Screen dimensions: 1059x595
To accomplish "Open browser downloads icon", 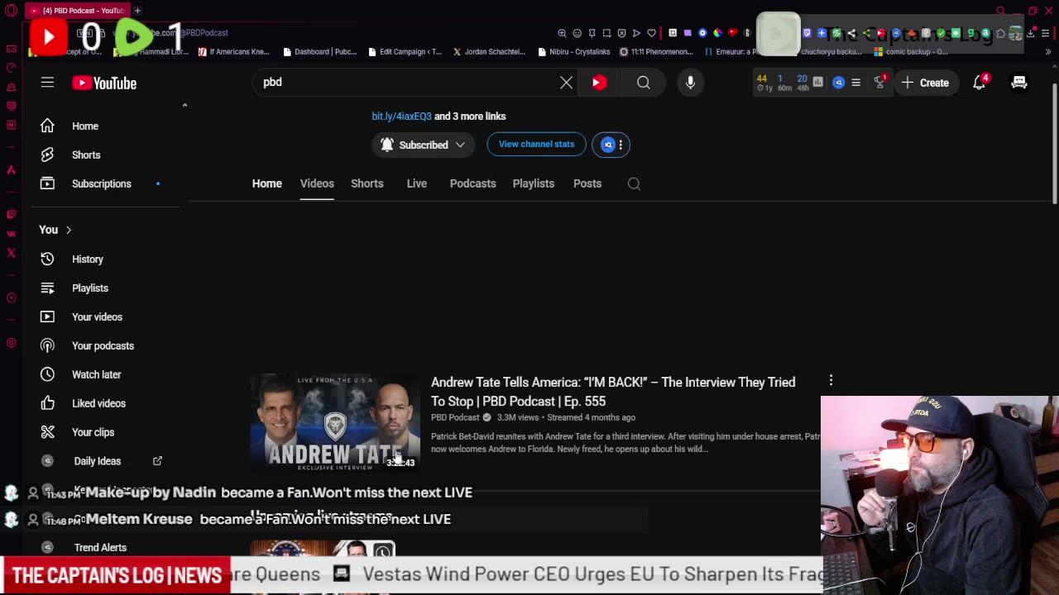I will click(x=1031, y=33).
